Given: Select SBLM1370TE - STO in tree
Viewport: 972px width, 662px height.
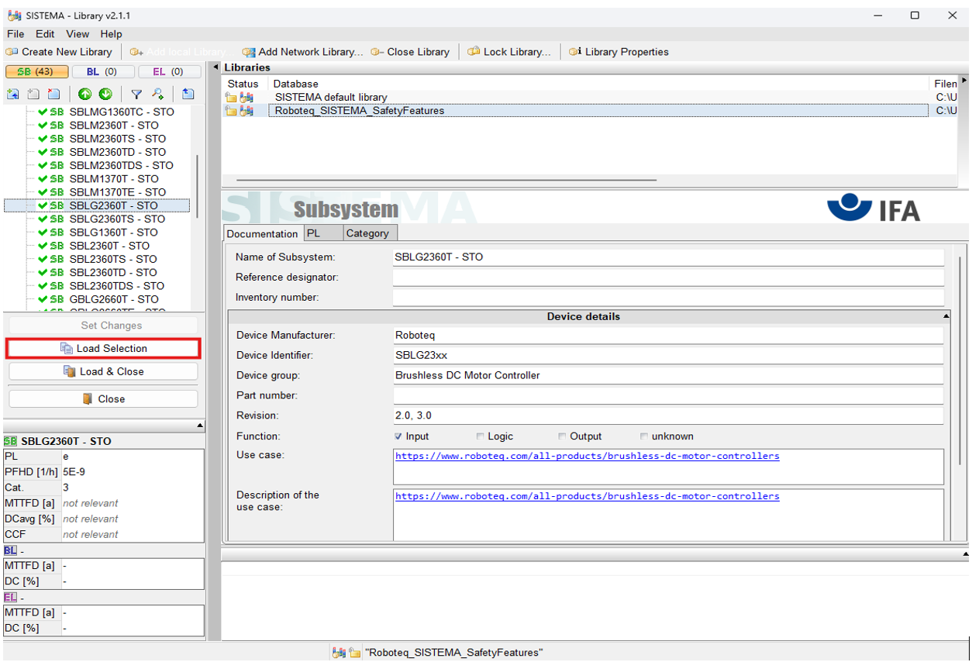Looking at the screenshot, I should tap(117, 192).
